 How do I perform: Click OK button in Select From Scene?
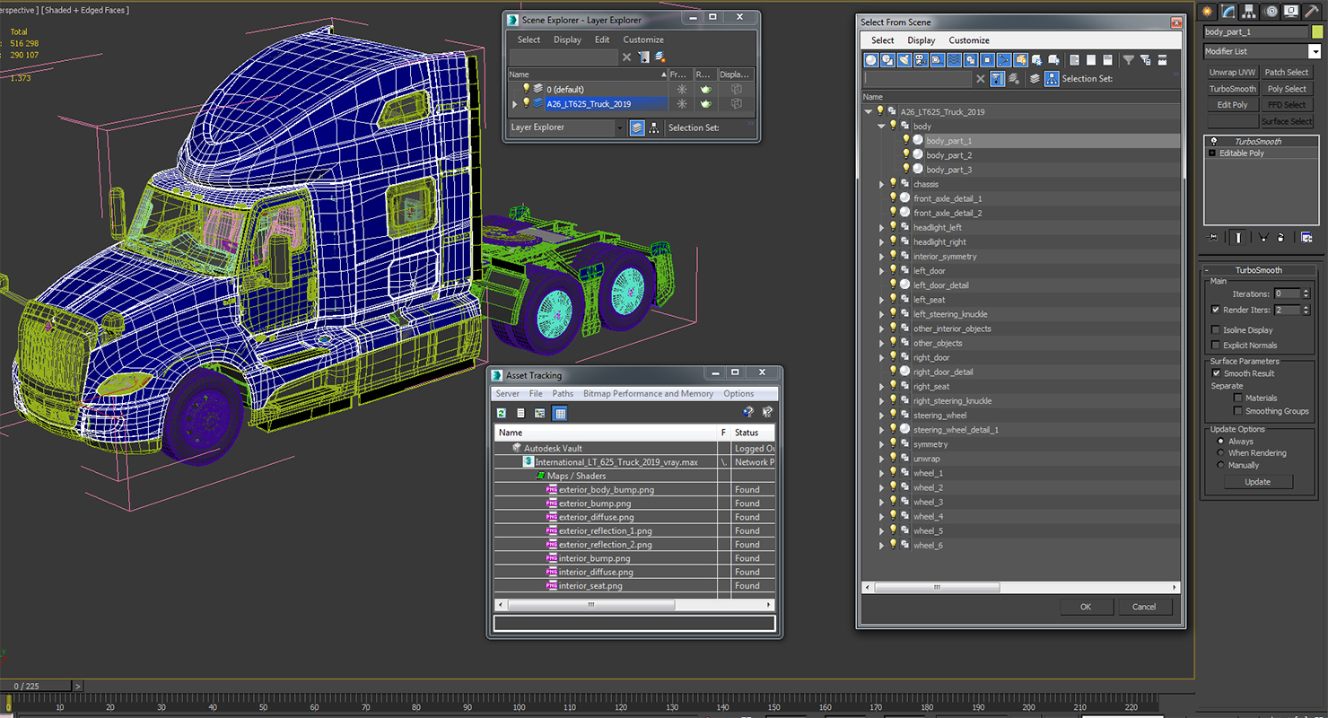coord(1086,607)
